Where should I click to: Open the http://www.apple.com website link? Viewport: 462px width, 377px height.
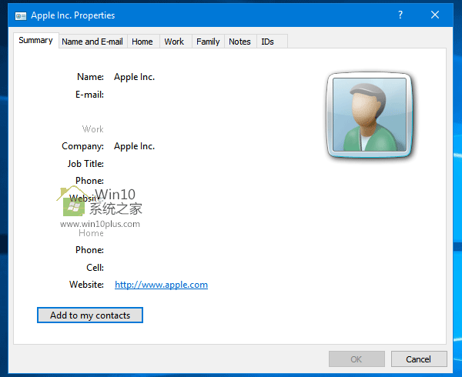pyautogui.click(x=161, y=285)
